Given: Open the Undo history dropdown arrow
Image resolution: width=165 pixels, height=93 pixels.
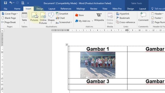Looking at the screenshot, I should [14, 3].
